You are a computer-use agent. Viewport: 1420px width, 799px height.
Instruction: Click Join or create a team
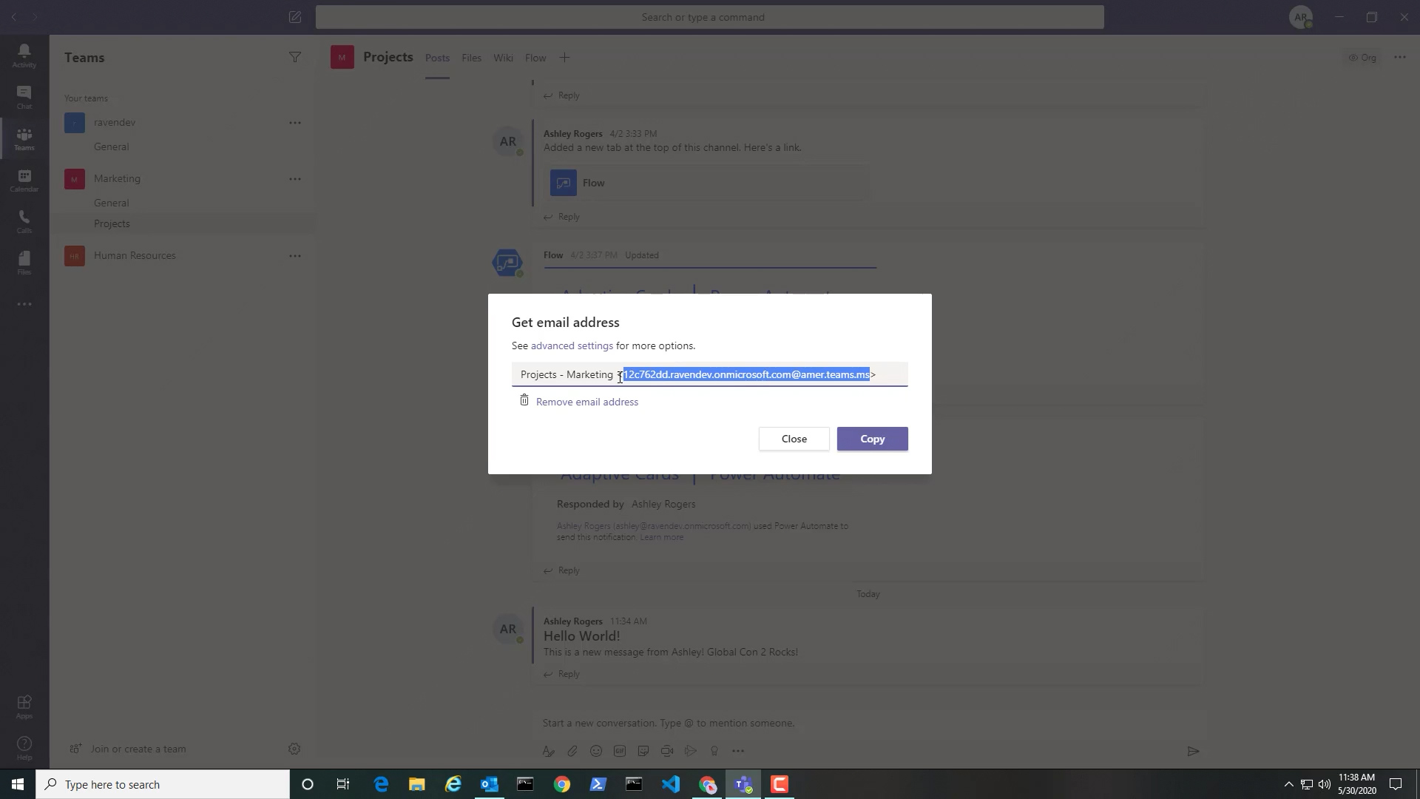point(138,749)
